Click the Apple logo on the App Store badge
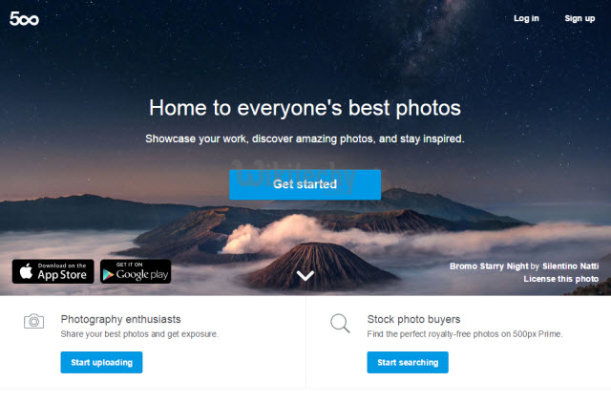The image size is (611, 404). point(26,271)
